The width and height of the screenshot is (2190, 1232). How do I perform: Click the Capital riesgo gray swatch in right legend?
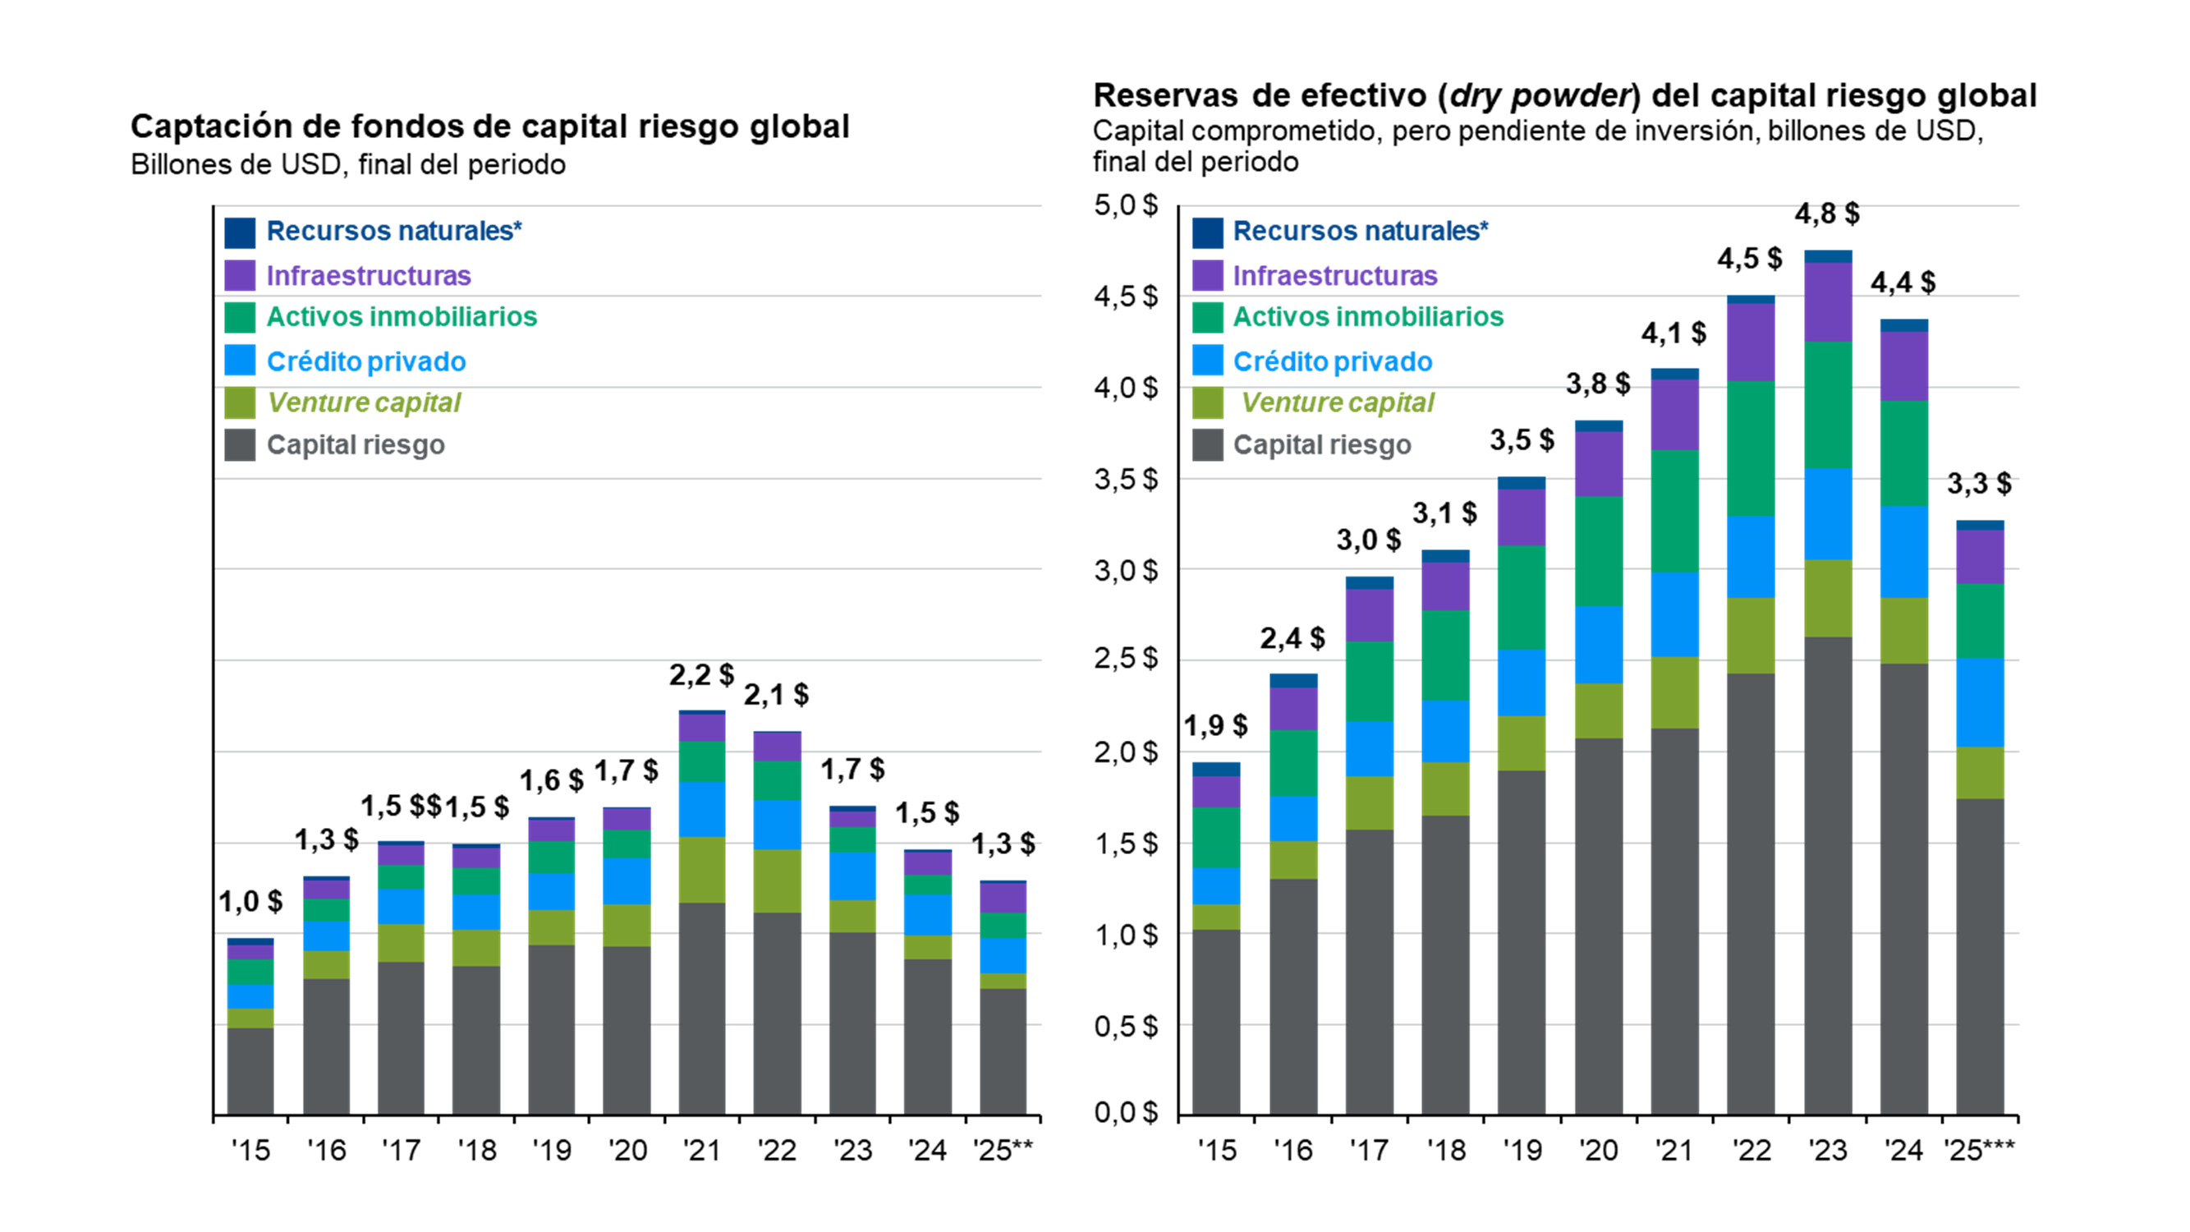tap(1207, 444)
